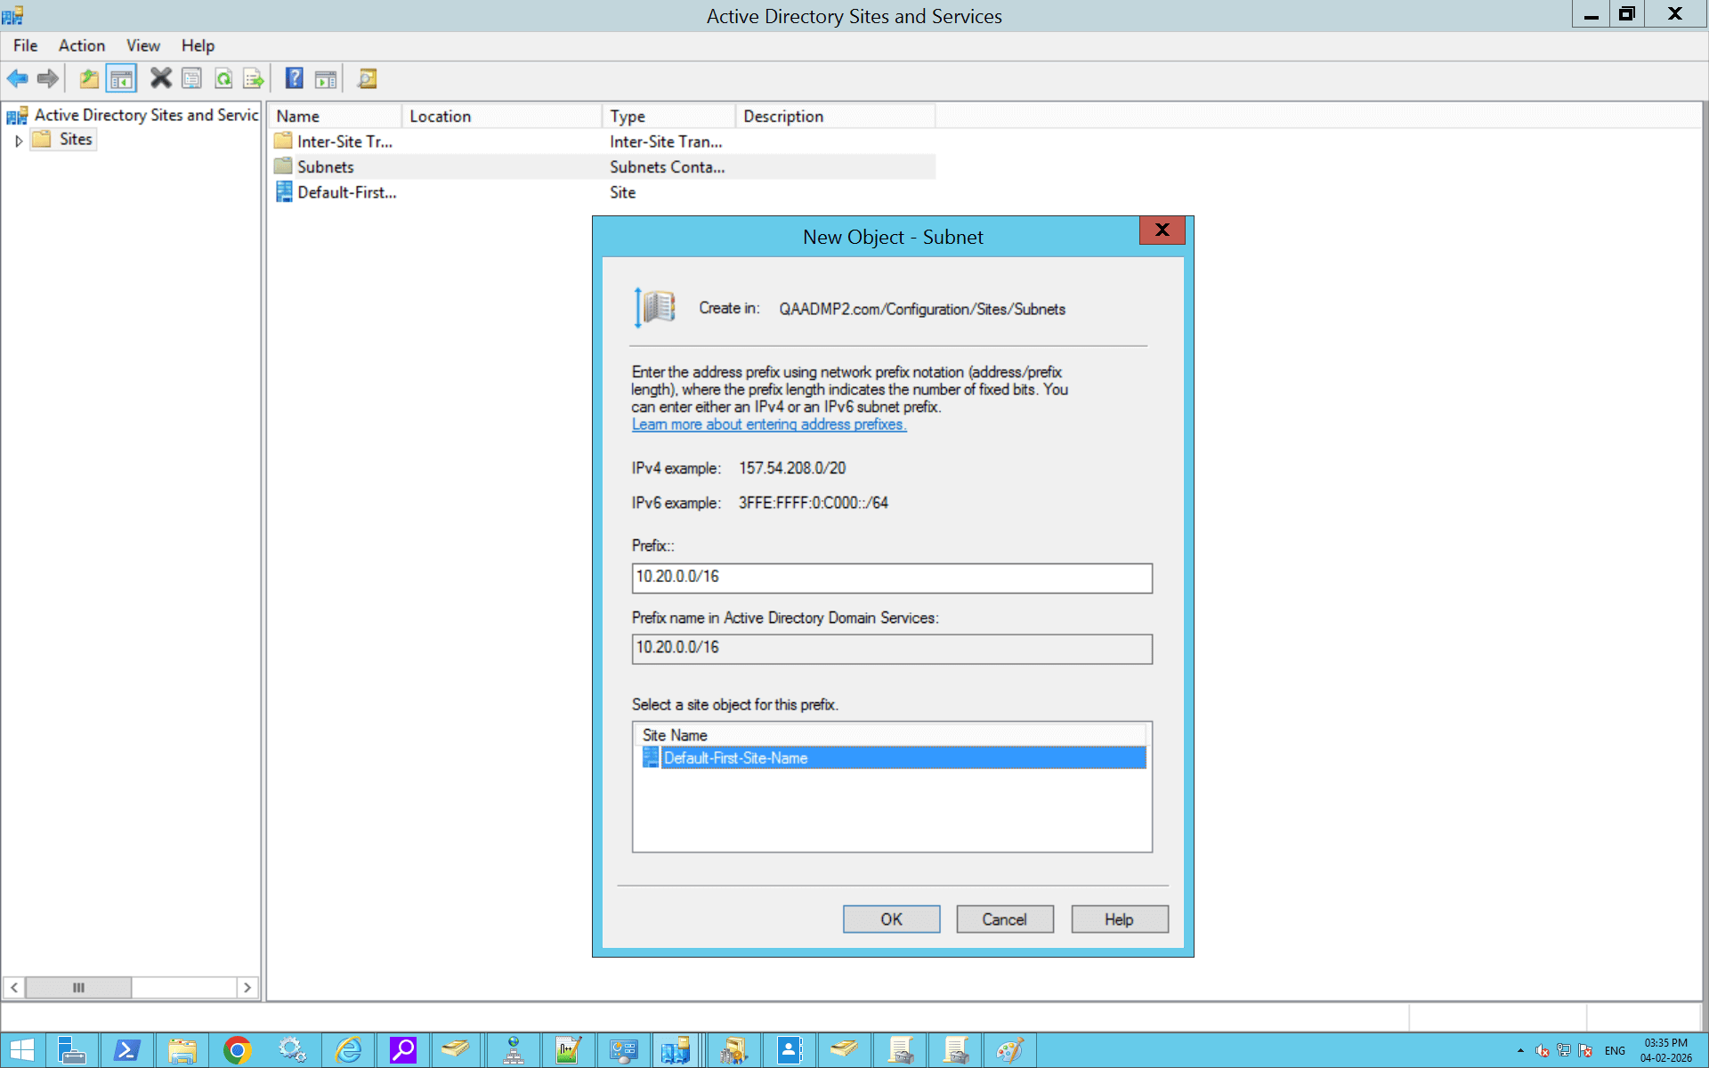The image size is (1709, 1068).
Task: Open the View menu
Action: click(142, 45)
